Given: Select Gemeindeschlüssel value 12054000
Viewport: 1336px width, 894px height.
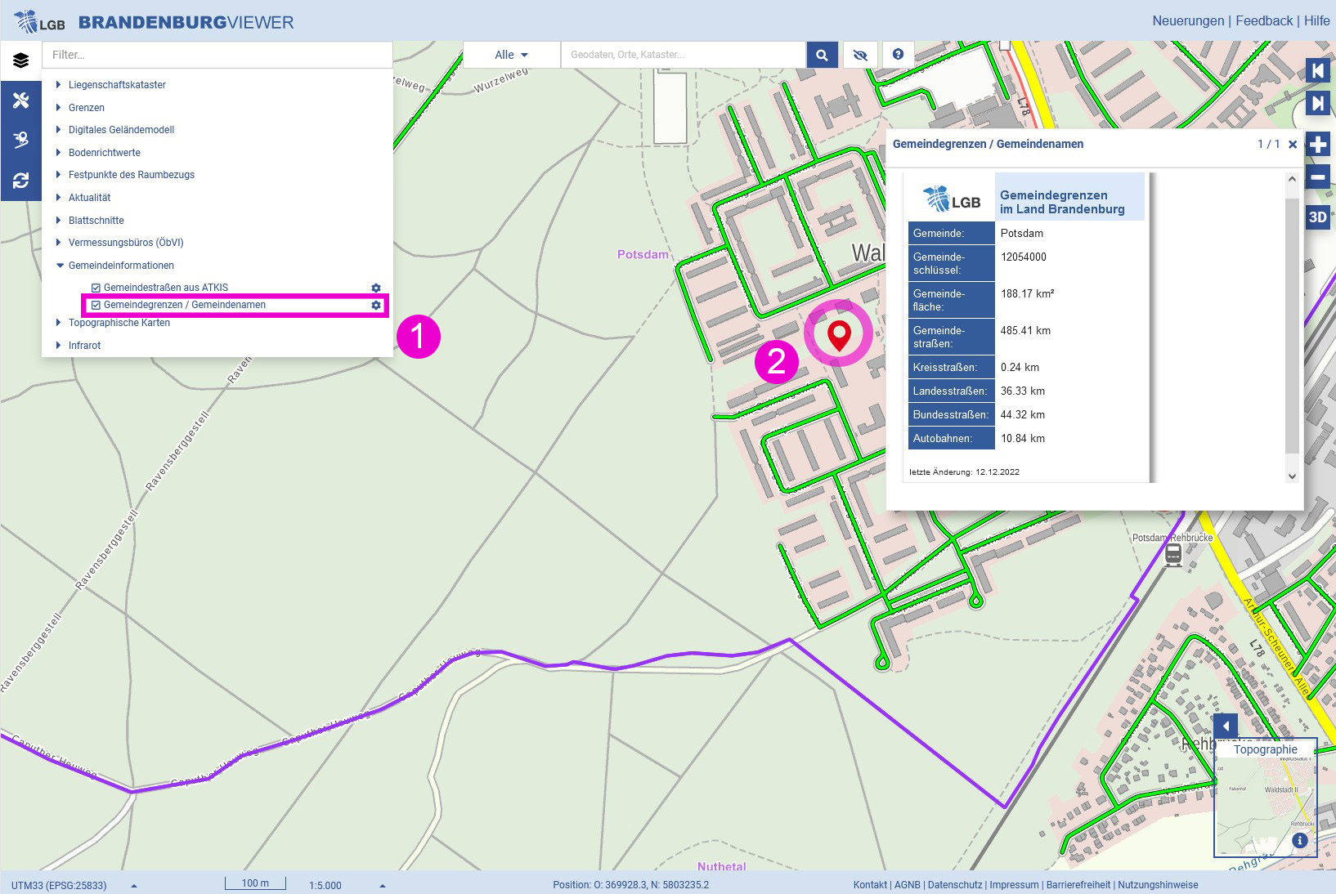Looking at the screenshot, I should pyautogui.click(x=1023, y=257).
